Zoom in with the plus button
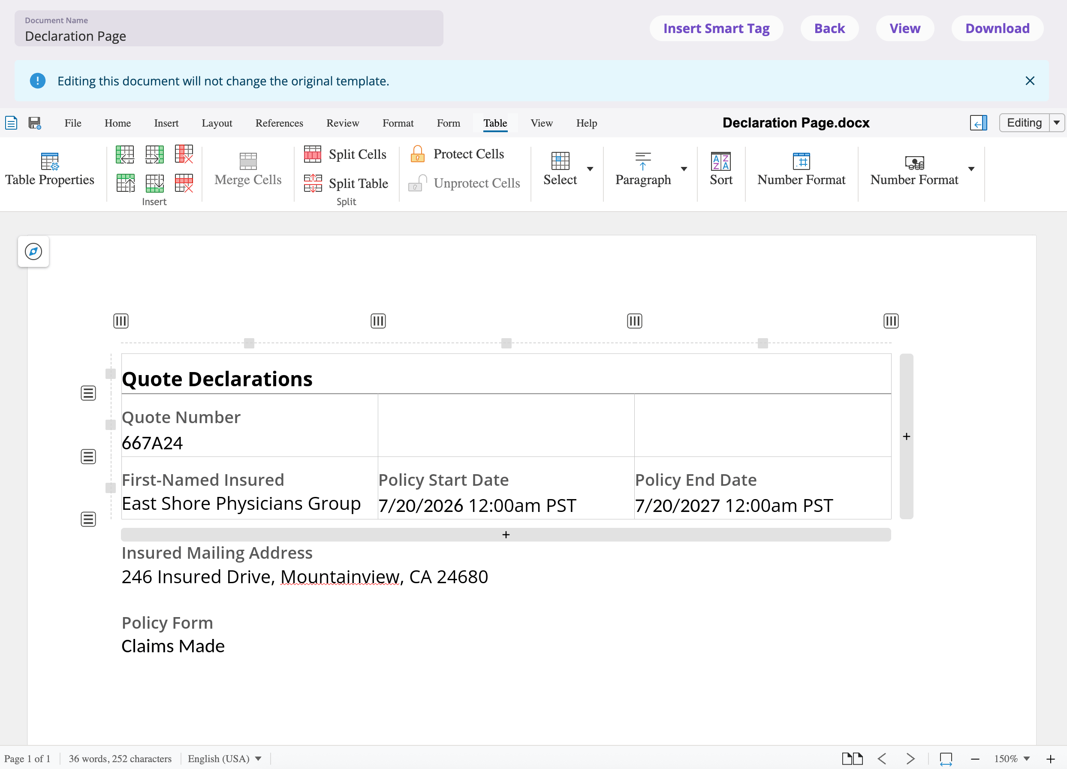 tap(1051, 759)
